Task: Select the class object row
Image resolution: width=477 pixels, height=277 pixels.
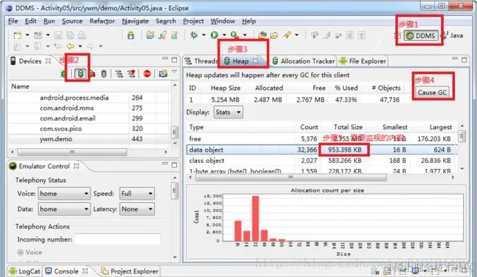Action: 322,160
